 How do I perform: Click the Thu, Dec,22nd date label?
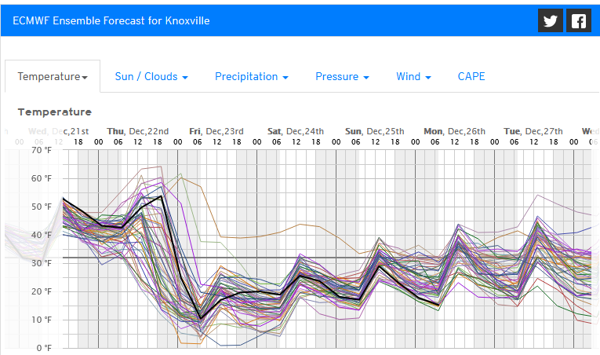point(138,131)
